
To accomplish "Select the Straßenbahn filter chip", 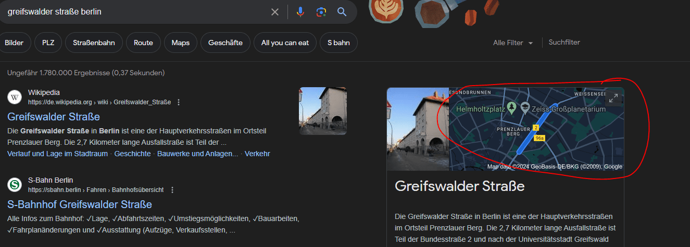I will click(x=94, y=43).
